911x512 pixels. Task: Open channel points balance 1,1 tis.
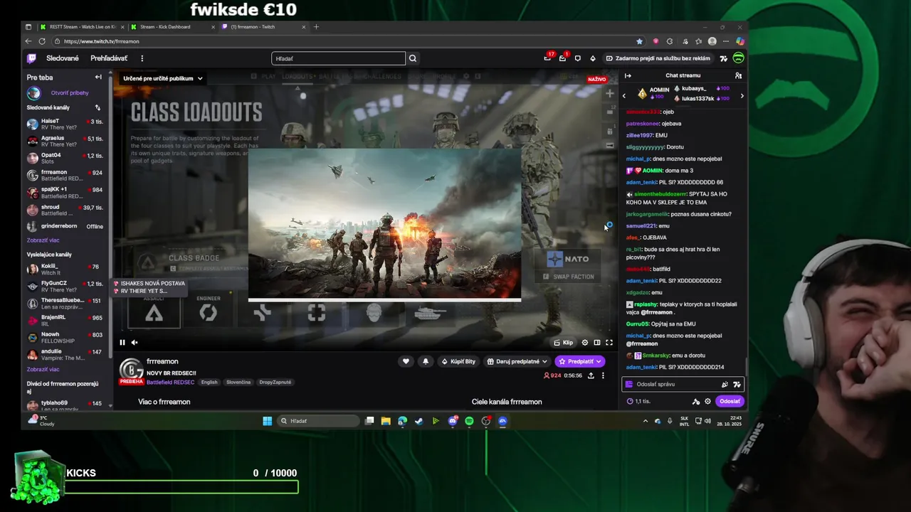tap(638, 401)
